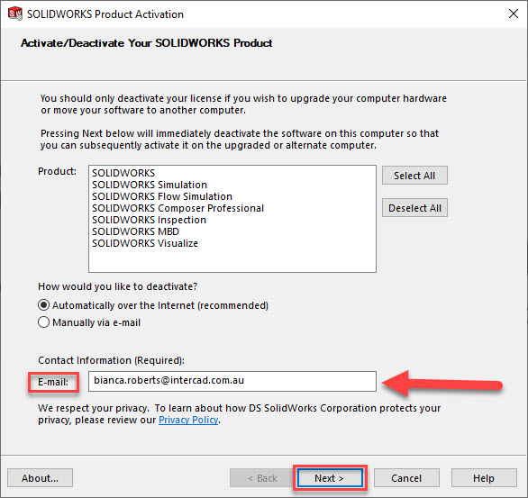Select SOLIDWORKS Composer Professional entry
Screen dimensions: 528x498
178,208
